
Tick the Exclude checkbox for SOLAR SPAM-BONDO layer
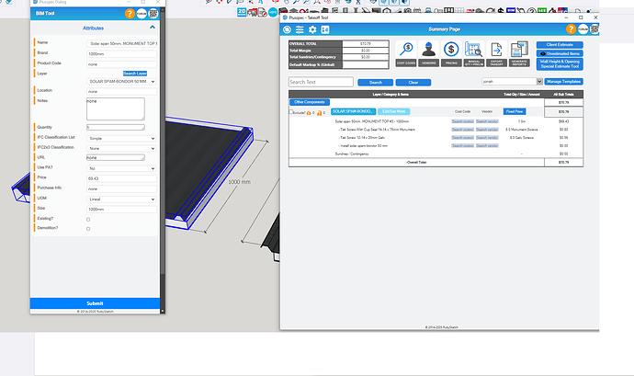tap(290, 112)
